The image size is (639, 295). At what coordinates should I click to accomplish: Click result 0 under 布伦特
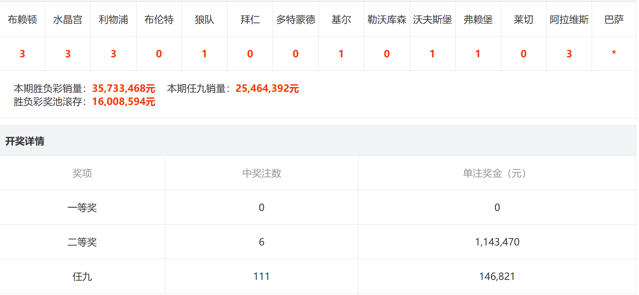[159, 54]
